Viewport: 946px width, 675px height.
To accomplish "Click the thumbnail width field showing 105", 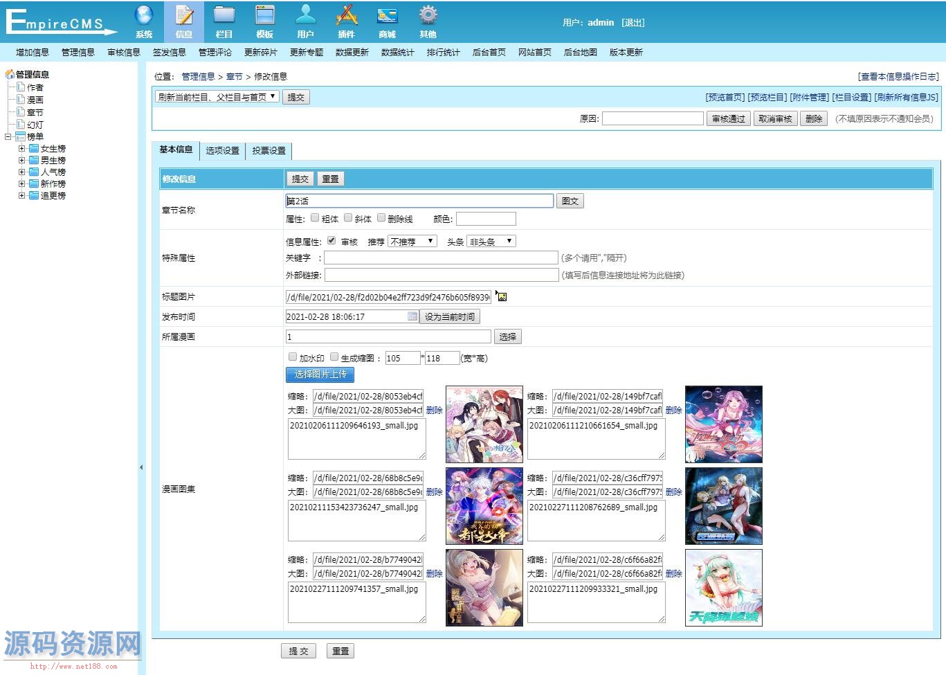I will point(403,358).
